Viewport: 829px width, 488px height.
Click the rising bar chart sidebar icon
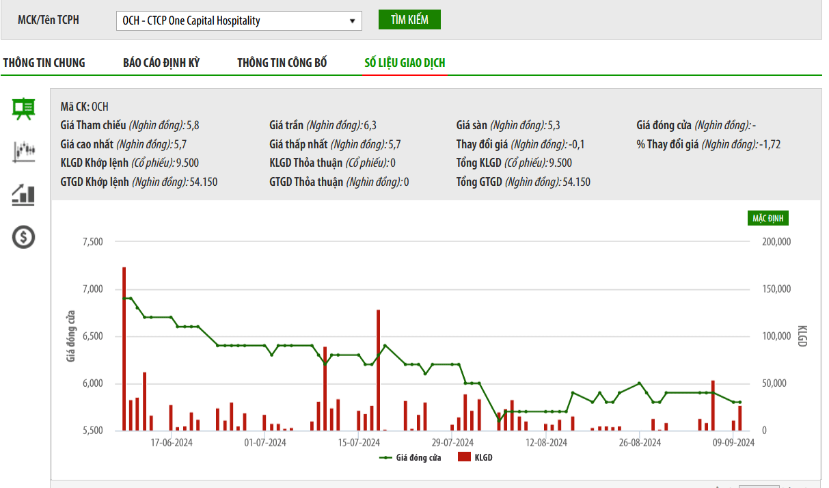click(24, 195)
